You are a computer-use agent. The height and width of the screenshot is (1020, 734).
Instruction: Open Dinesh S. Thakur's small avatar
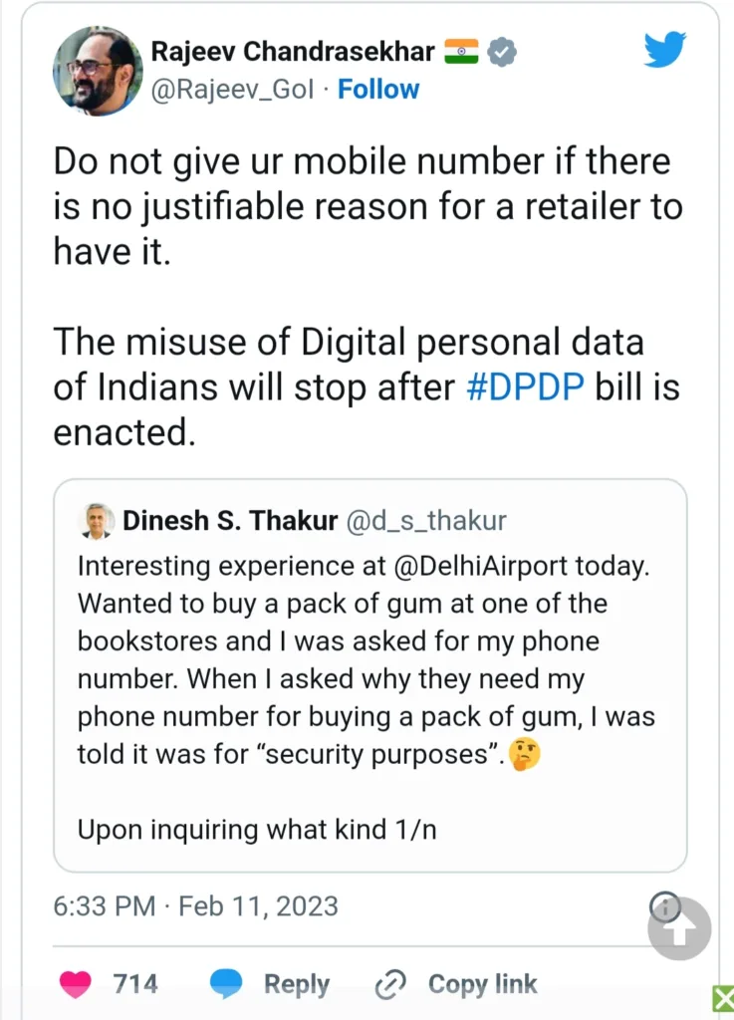(97, 520)
